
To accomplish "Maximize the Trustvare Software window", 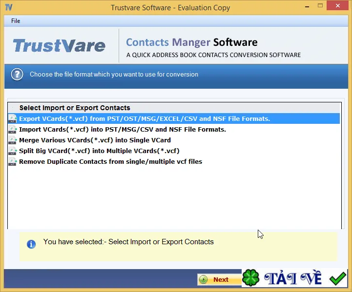I will point(320,6).
